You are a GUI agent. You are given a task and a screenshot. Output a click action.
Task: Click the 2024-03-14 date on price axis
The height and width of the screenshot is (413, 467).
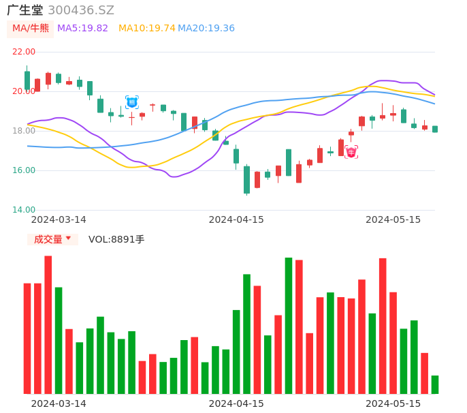point(59,219)
